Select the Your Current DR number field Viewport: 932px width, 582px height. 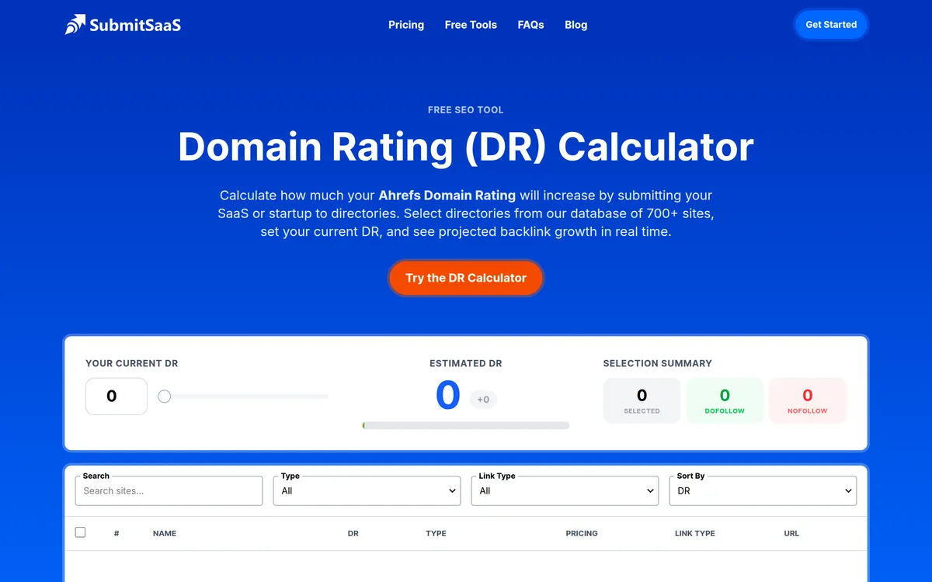click(116, 396)
